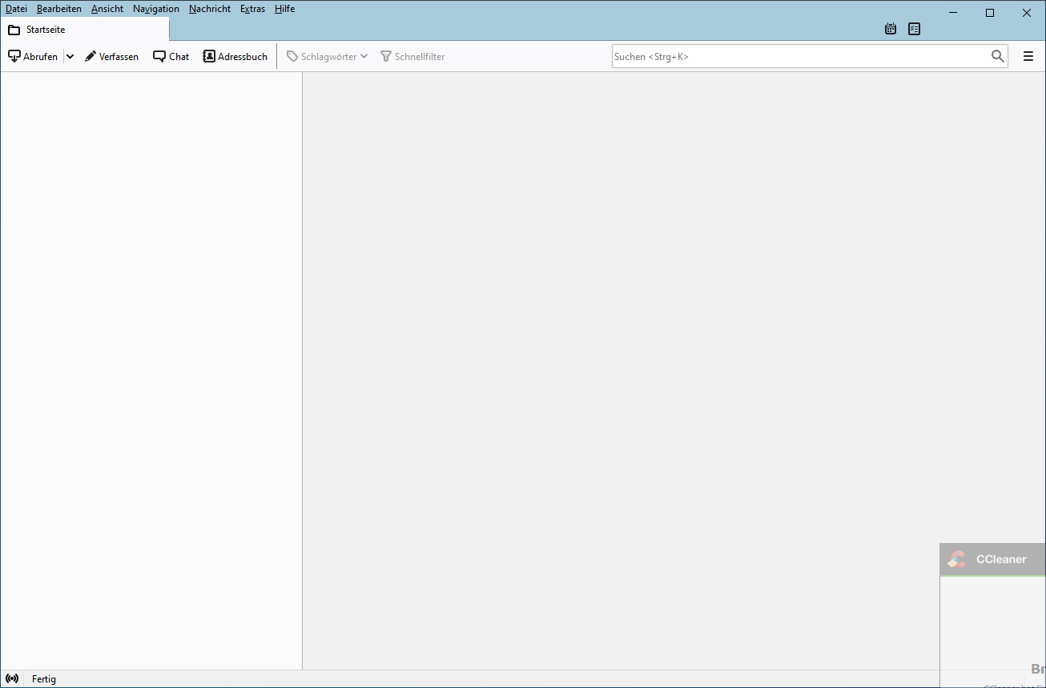Expand the Abrufen dropdown arrow
The image size is (1046, 688).
70,57
